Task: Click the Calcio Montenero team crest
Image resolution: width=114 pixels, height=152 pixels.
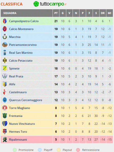Action: [x=5, y=29]
